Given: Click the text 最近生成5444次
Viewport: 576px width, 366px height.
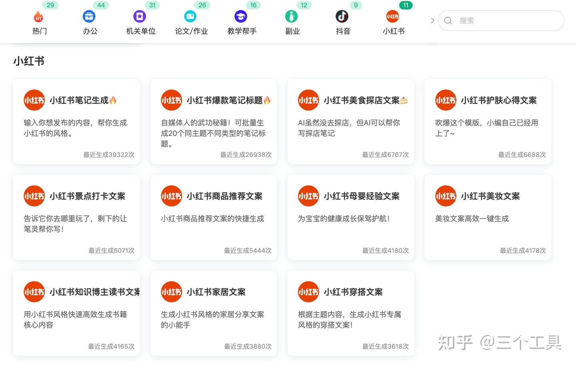Looking at the screenshot, I should (248, 251).
